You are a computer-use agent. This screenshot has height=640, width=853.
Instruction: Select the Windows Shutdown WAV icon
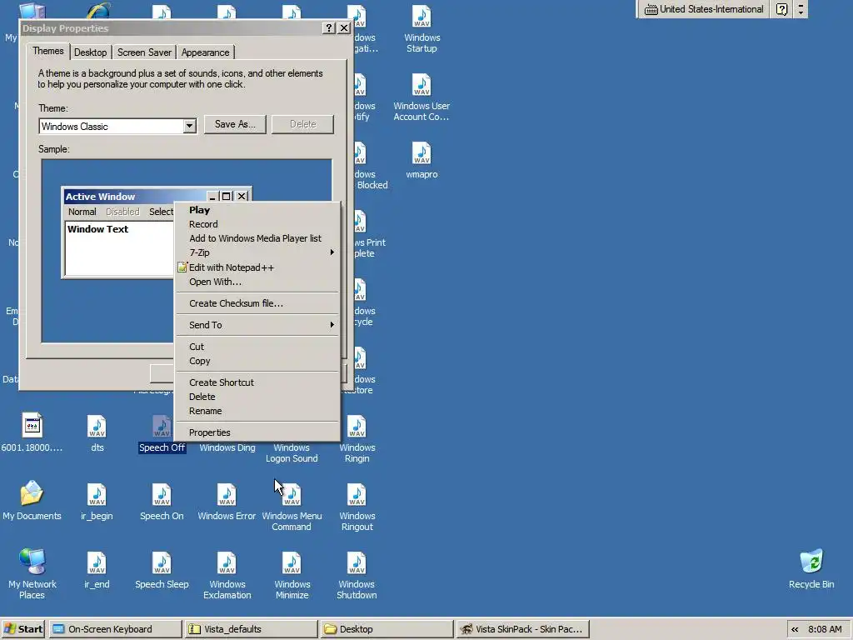[357, 563]
